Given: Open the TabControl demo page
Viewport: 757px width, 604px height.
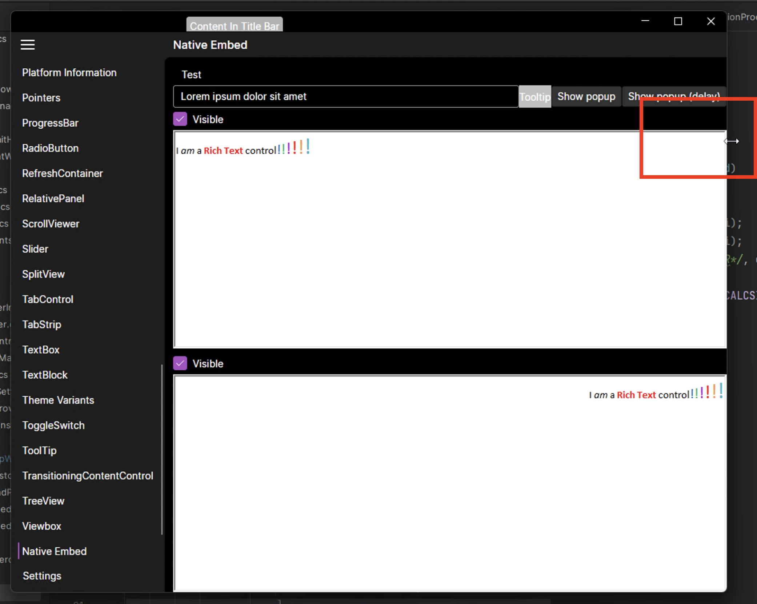Looking at the screenshot, I should click(x=48, y=299).
